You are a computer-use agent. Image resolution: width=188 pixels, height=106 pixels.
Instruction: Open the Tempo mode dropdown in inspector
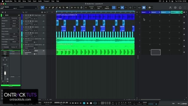pos(15,18)
